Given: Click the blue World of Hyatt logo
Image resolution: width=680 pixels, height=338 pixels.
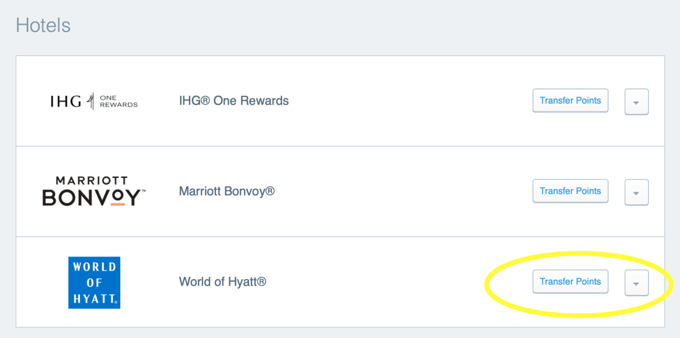Looking at the screenshot, I should click(x=94, y=283).
